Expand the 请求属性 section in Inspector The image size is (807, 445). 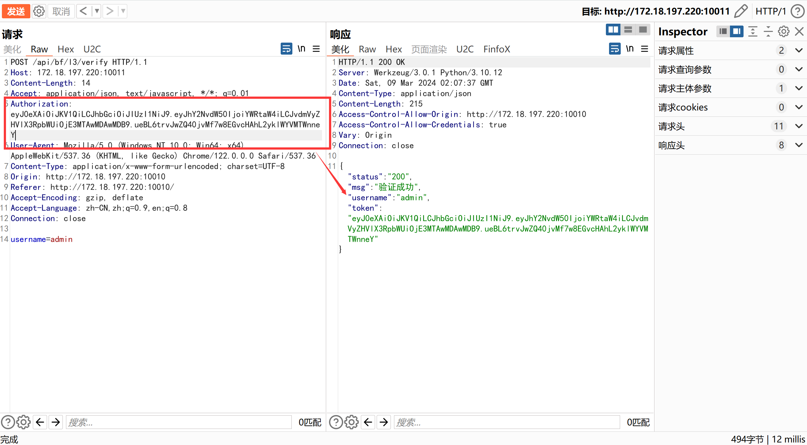point(799,50)
